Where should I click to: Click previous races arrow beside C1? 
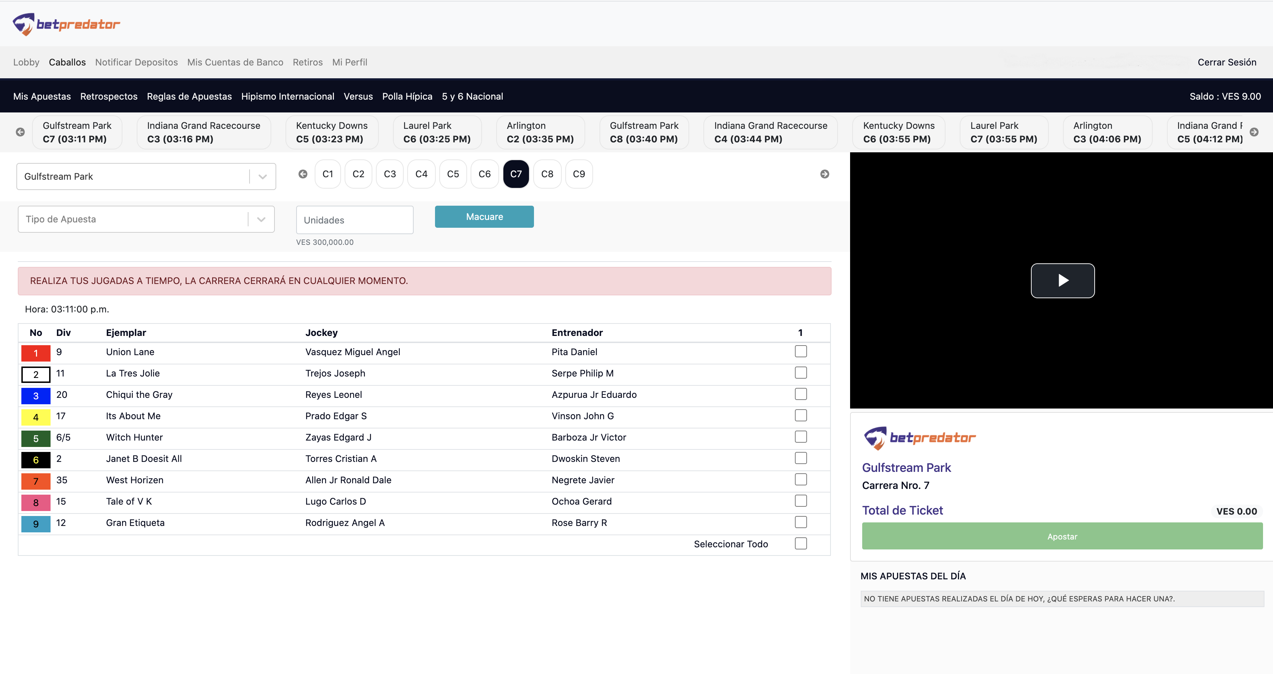click(303, 174)
